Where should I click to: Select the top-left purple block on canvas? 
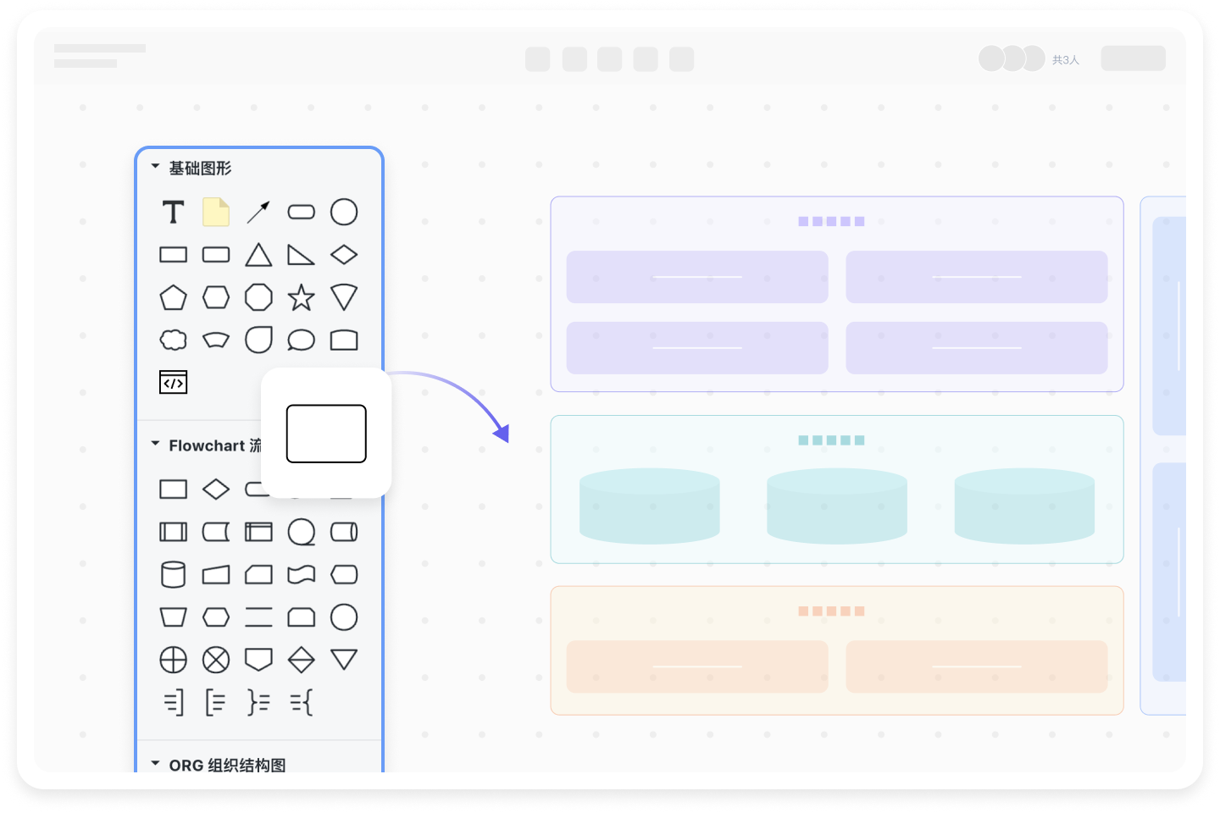[x=697, y=277]
